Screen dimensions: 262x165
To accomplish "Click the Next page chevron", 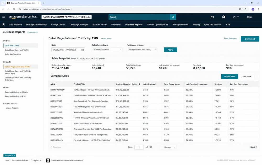I will pyautogui.click(x=257, y=147).
